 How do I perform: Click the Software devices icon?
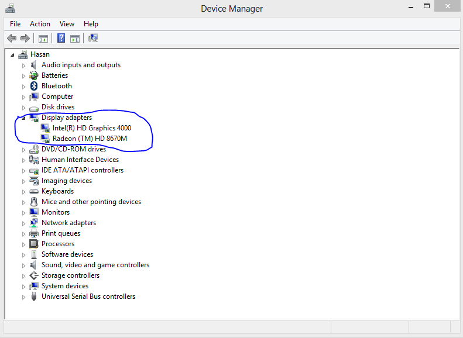pos(34,254)
